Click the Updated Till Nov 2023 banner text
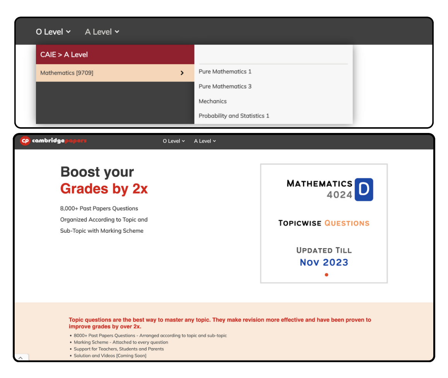The image size is (448, 378). pos(324,257)
